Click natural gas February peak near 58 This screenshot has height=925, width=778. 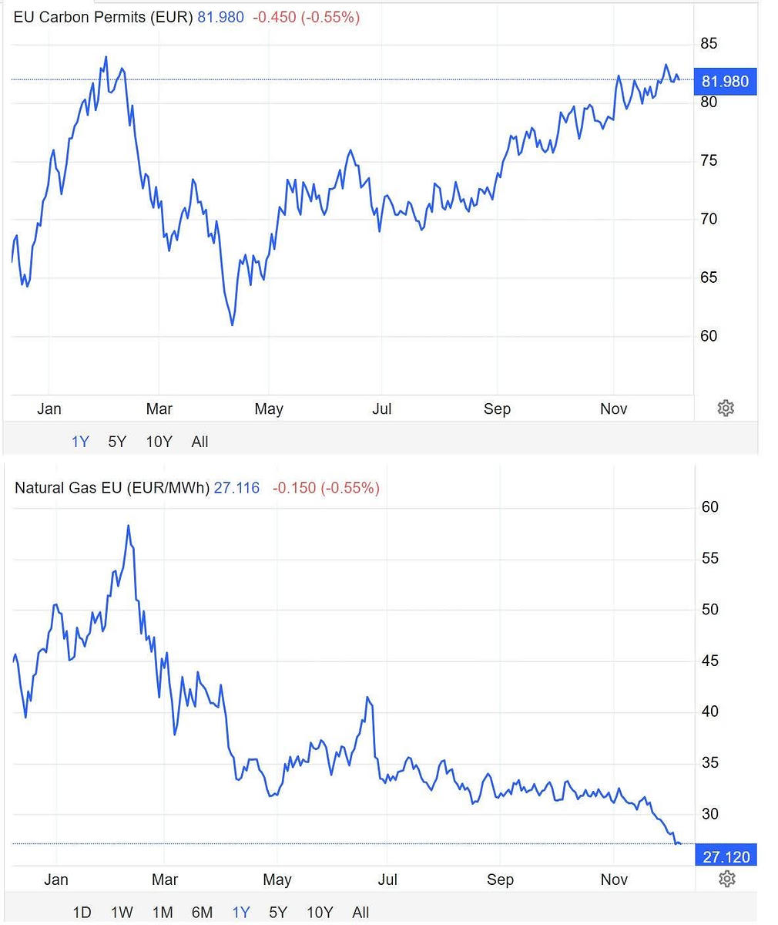pyautogui.click(x=129, y=526)
